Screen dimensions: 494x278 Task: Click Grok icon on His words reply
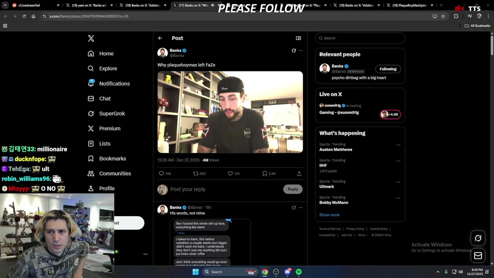294,208
